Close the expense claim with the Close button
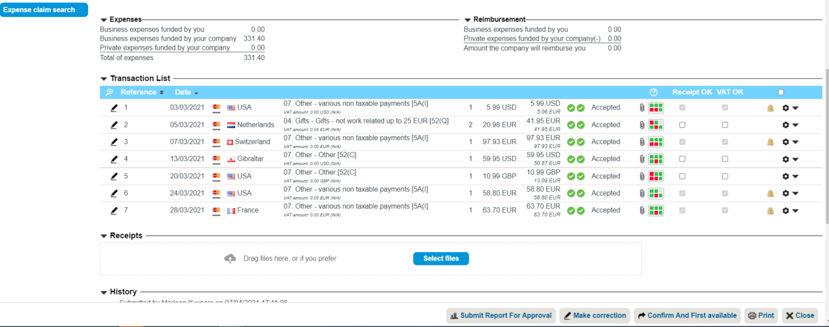The height and width of the screenshot is (327, 829). (x=799, y=315)
